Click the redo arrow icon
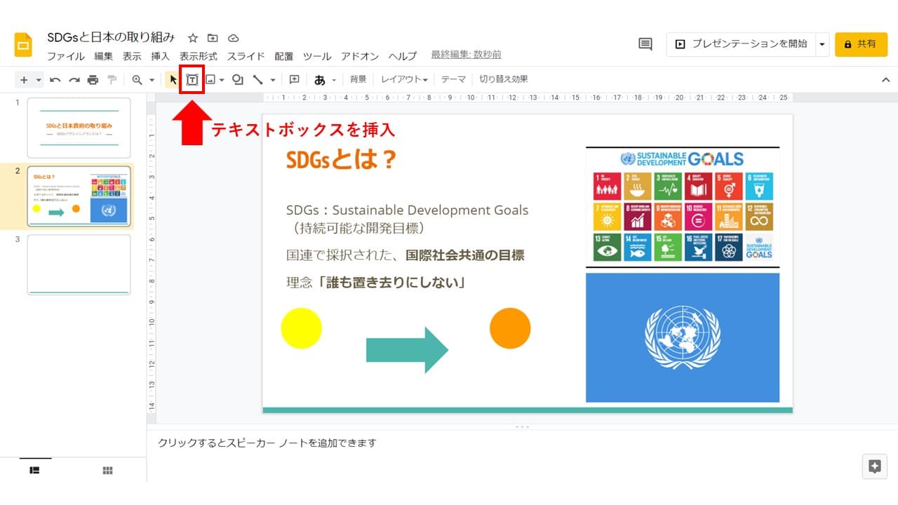 (74, 80)
